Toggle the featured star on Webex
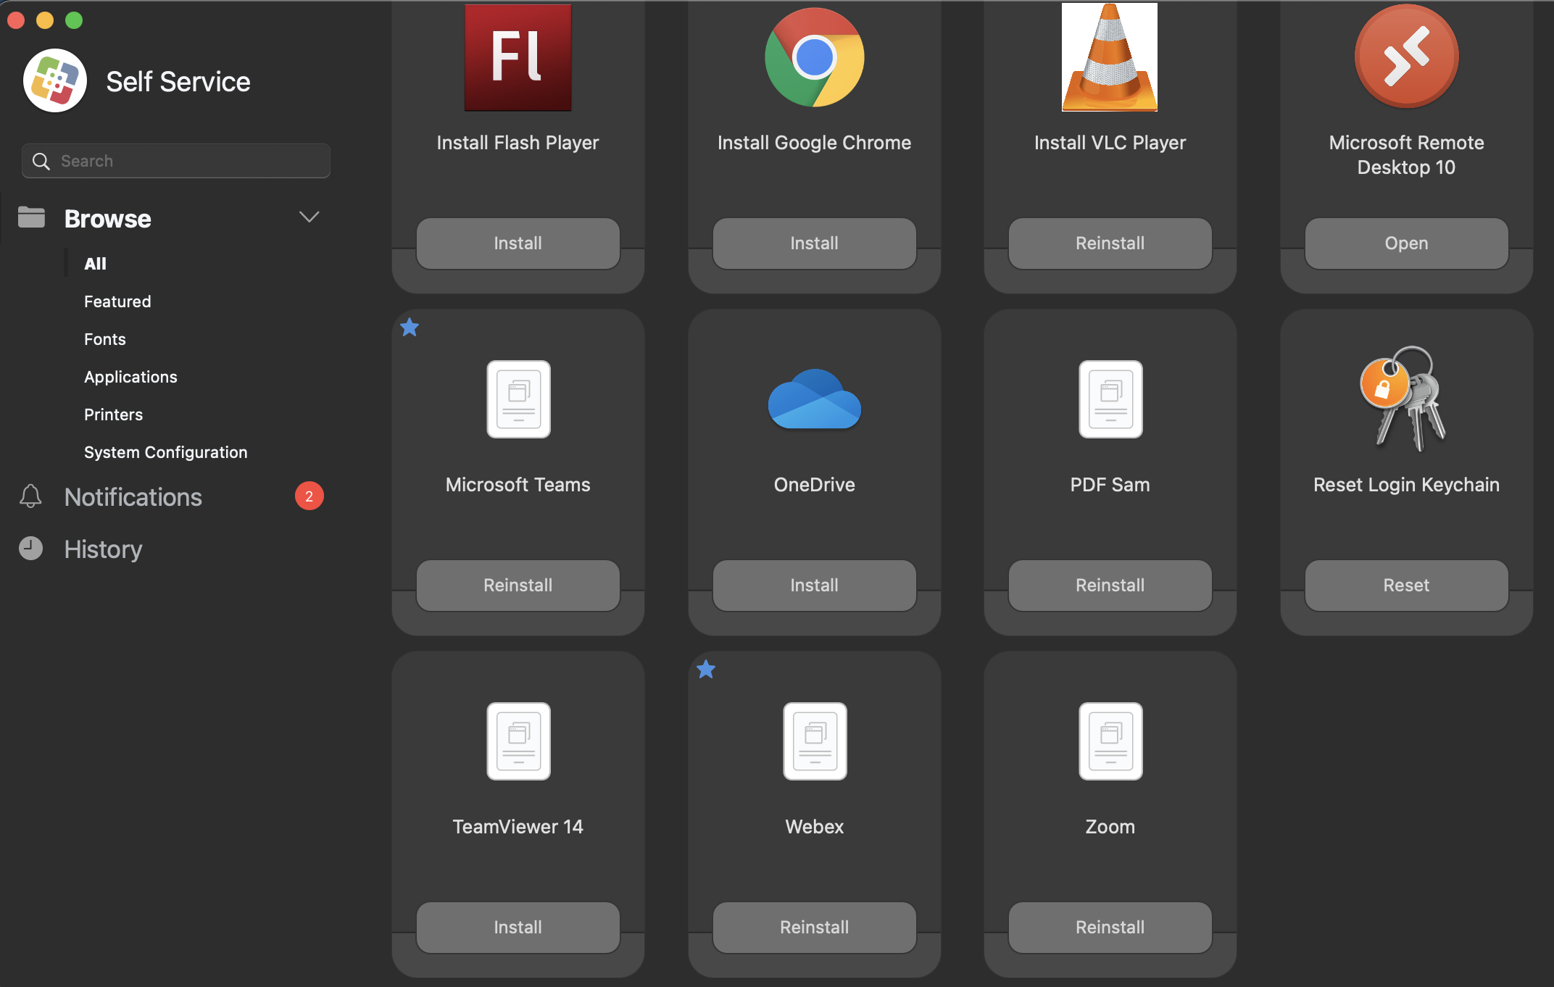 [706, 670]
